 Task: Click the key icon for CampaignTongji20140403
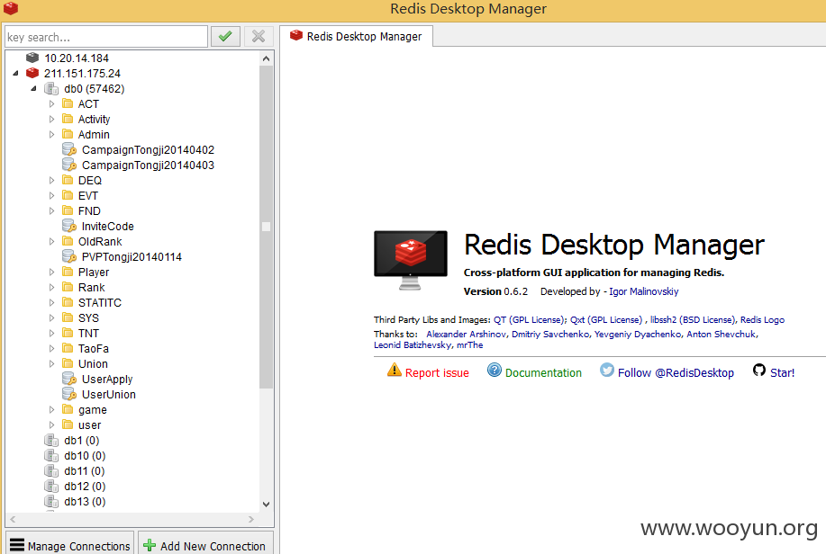coord(69,165)
